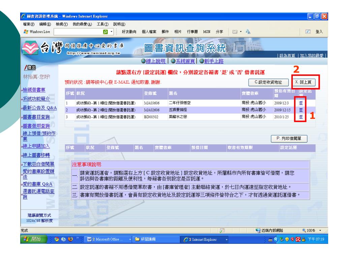Open 線上圖書移轉 sidebar link

[x=36, y=155]
